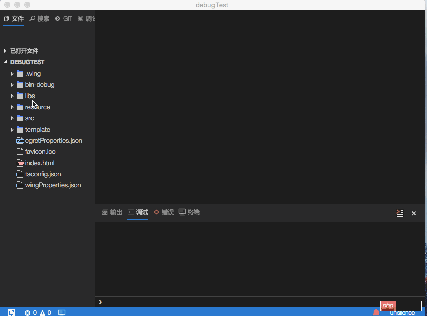The image size is (427, 316).
Task: Open the debug tab in sidebar header
Action: (86, 19)
